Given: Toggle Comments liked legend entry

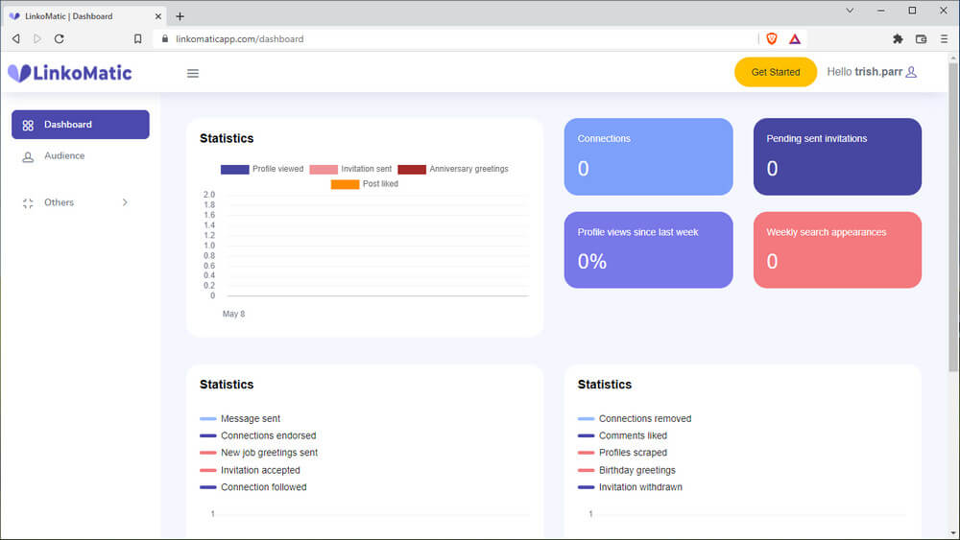Looking at the screenshot, I should tap(622, 436).
